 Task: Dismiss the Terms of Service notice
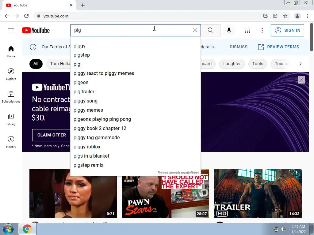[x=238, y=47]
